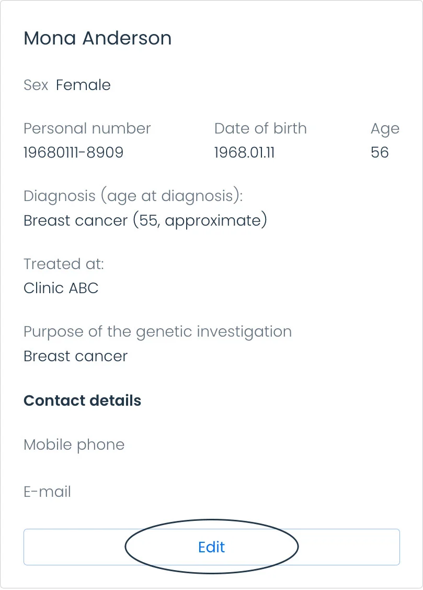Click the Diagnosis (age at diagnosis) label
The width and height of the screenshot is (423, 590).
point(133,196)
